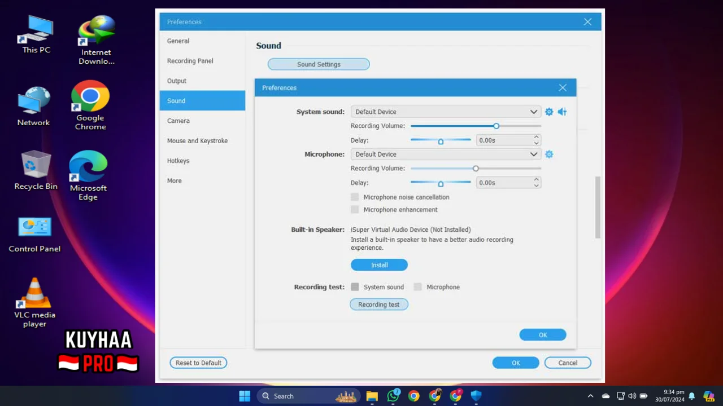The height and width of the screenshot is (406, 723).
Task: Increase Microphone delay stepper
Action: pos(536,180)
